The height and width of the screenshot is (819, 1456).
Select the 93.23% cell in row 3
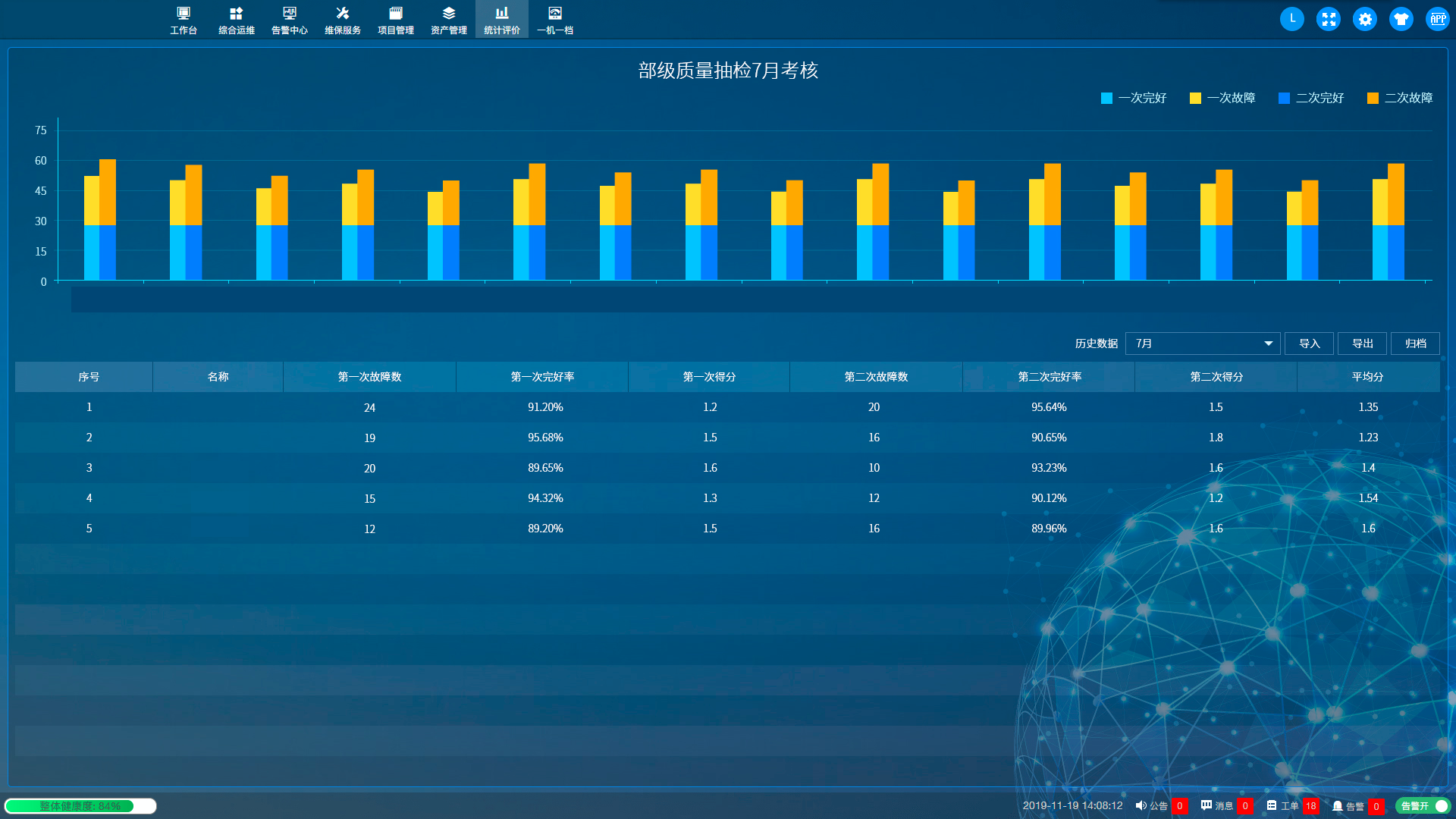[1049, 468]
